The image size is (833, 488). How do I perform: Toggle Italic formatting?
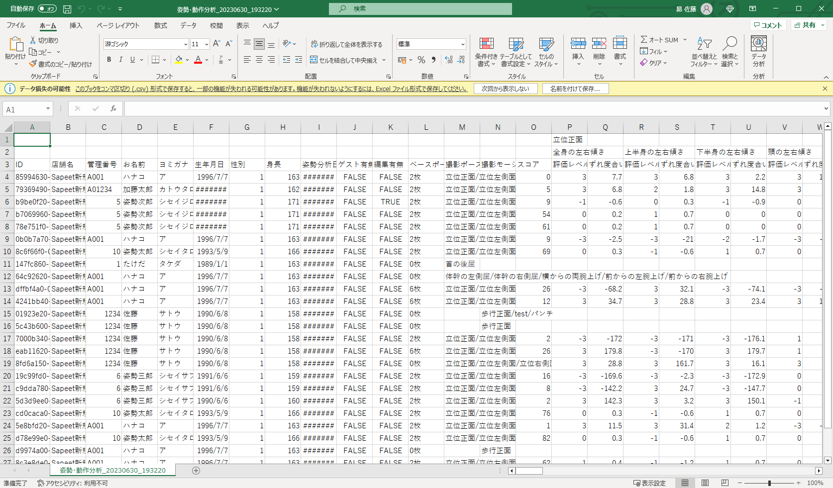(120, 60)
